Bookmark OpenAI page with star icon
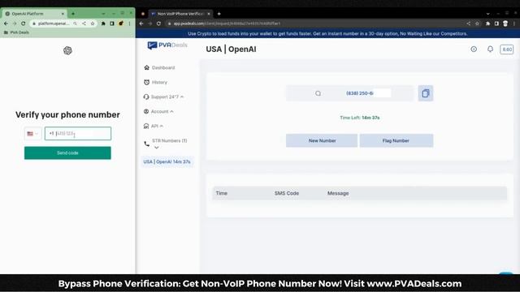The width and height of the screenshot is (520, 292). [93, 24]
